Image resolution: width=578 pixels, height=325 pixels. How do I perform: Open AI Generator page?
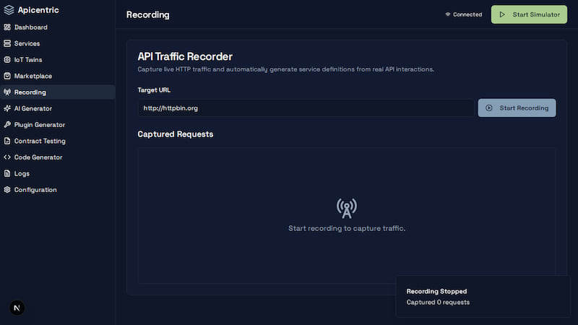pos(58,108)
